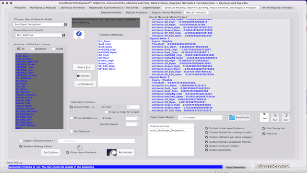
Task: Select SP_500_Volume in attributes list
Action: point(25,125)
